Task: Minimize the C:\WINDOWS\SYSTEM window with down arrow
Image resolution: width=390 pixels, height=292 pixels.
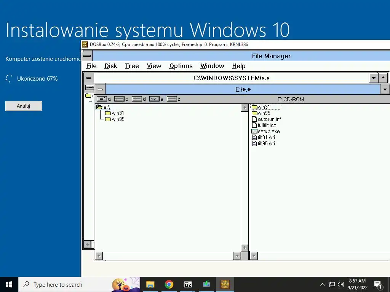Action: tap(374, 78)
